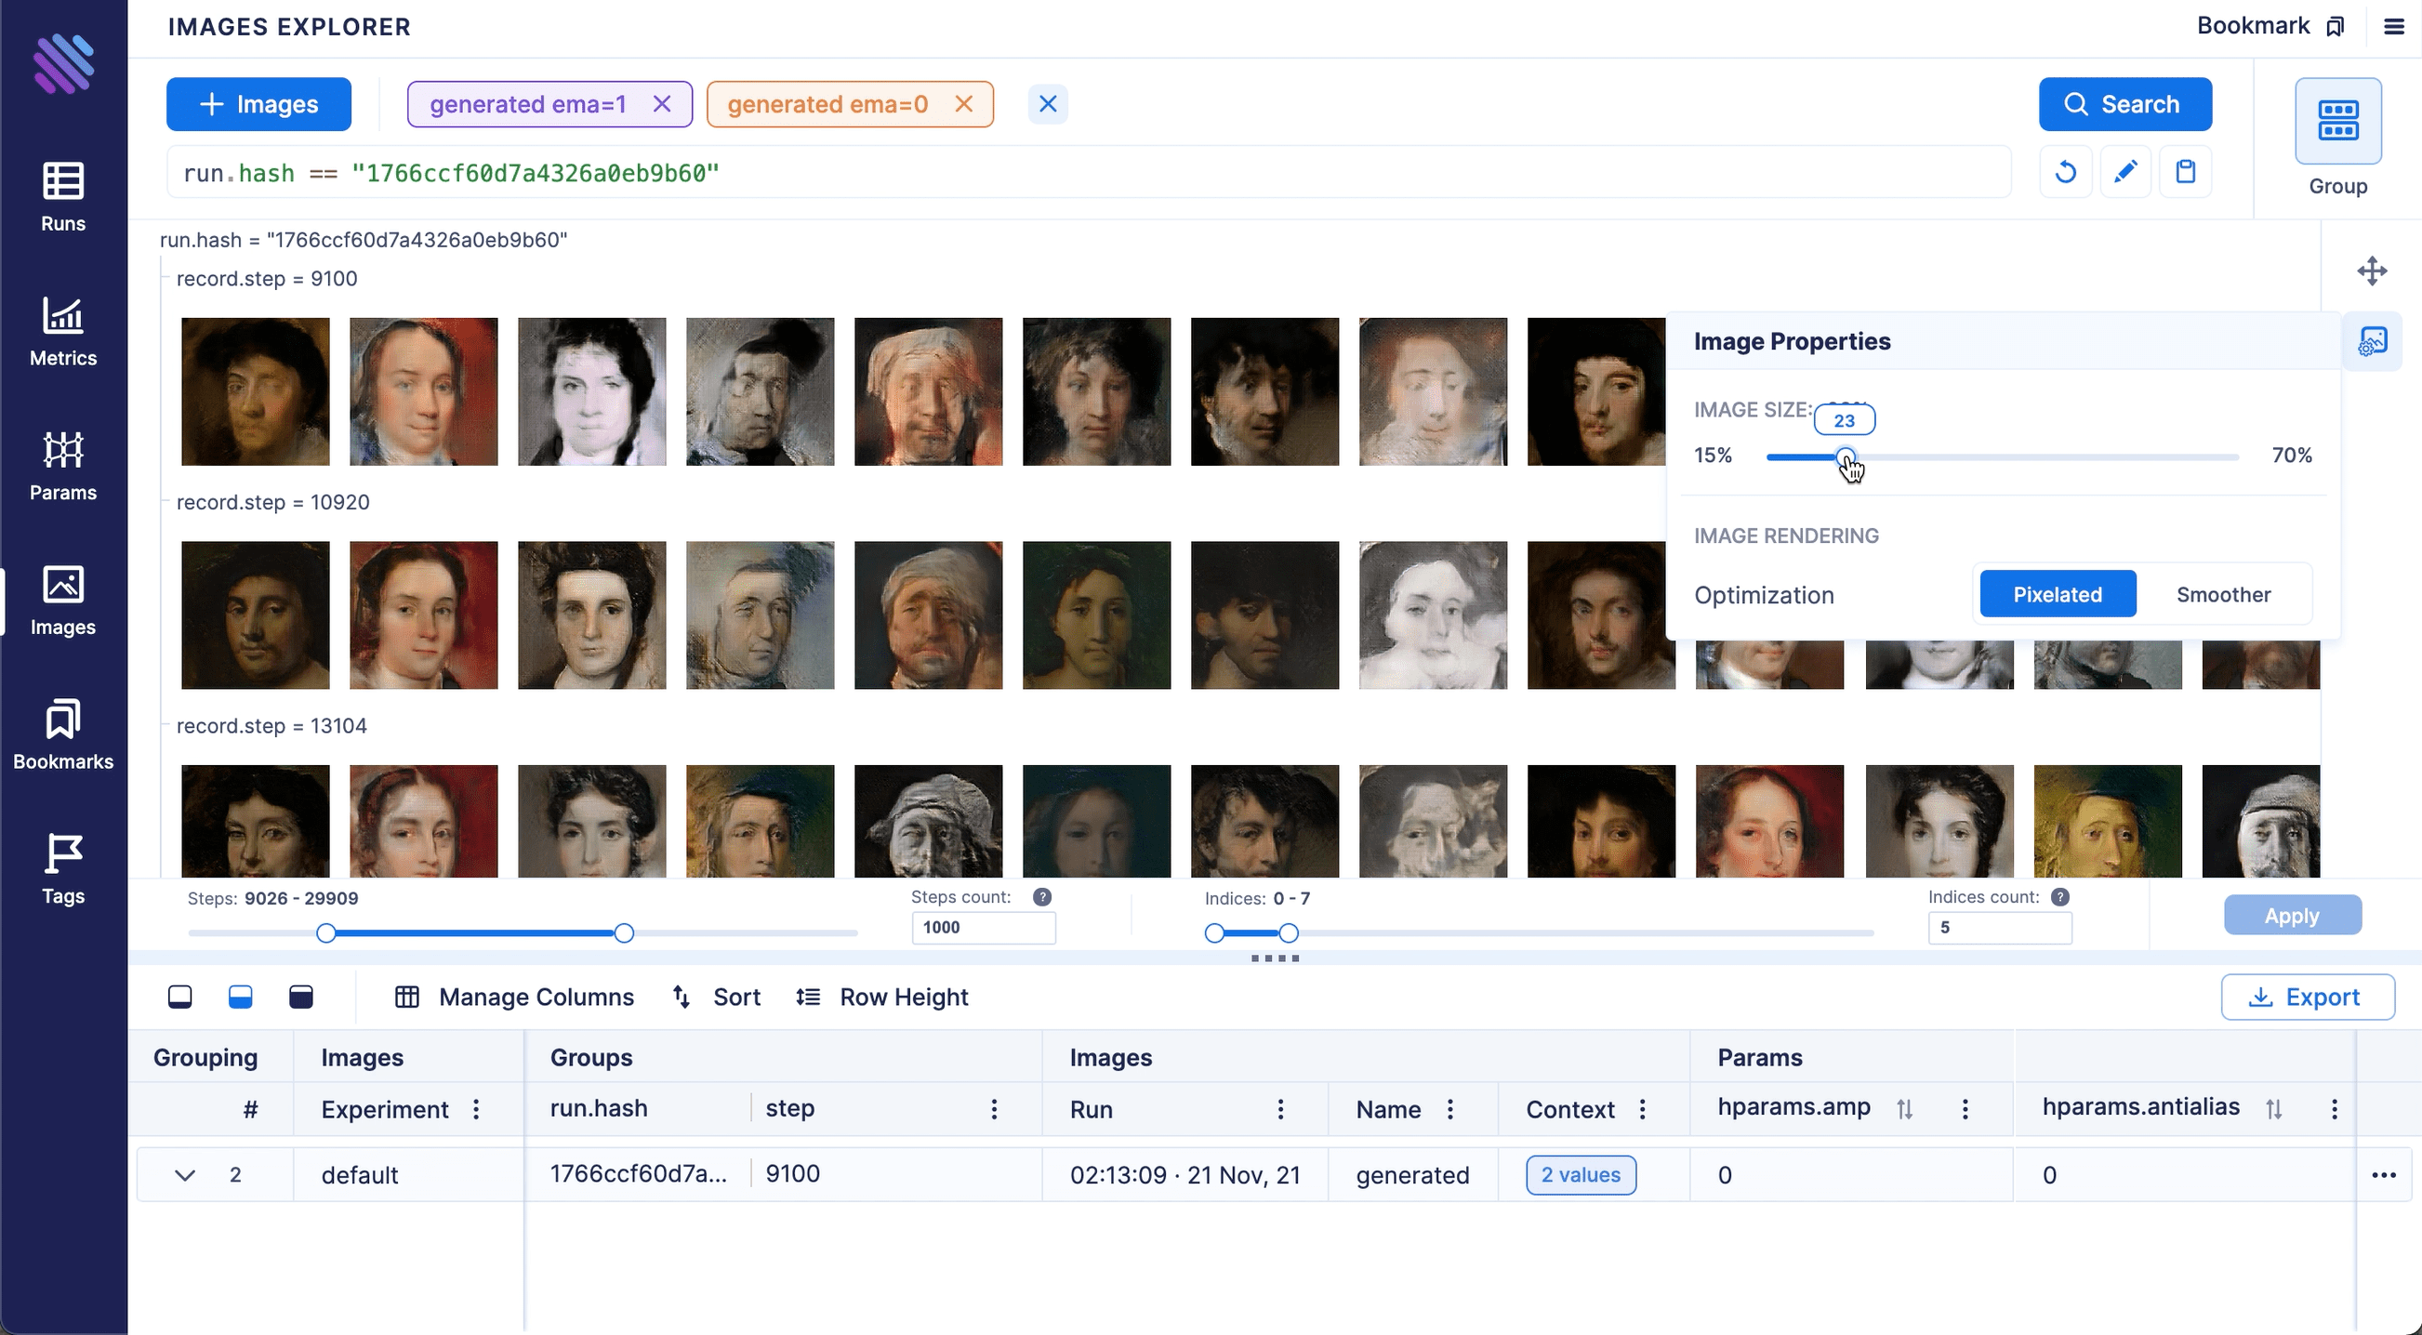Click the record.step = 13104 label
Viewport: 2422px width, 1335px height.
click(271, 727)
